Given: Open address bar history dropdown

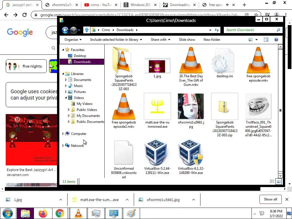Looking at the screenshot, I should 210,30.
